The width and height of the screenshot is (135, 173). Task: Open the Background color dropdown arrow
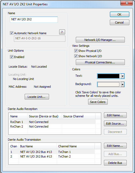click(122, 84)
